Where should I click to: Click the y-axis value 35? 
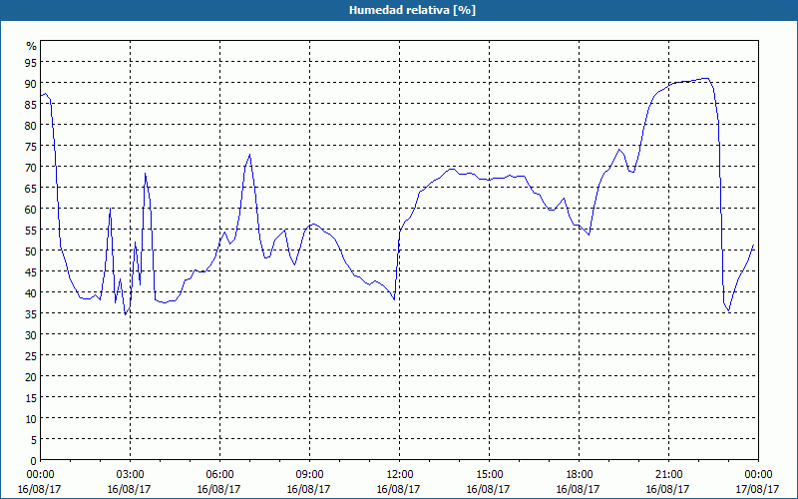pyautogui.click(x=31, y=313)
